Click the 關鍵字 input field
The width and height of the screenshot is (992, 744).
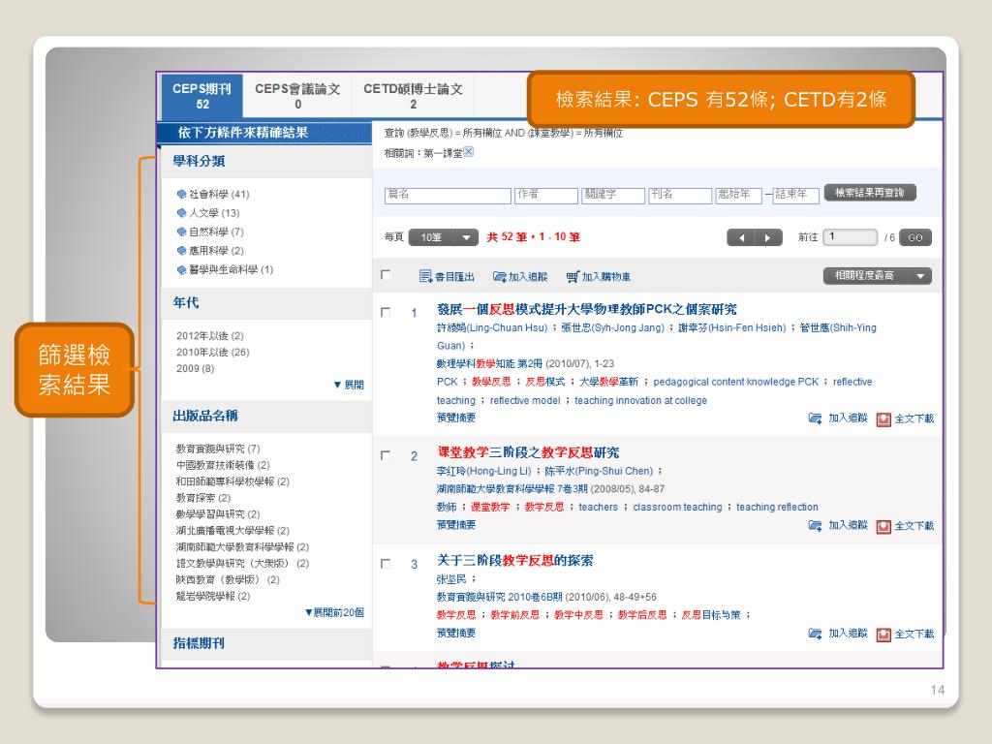point(613,195)
